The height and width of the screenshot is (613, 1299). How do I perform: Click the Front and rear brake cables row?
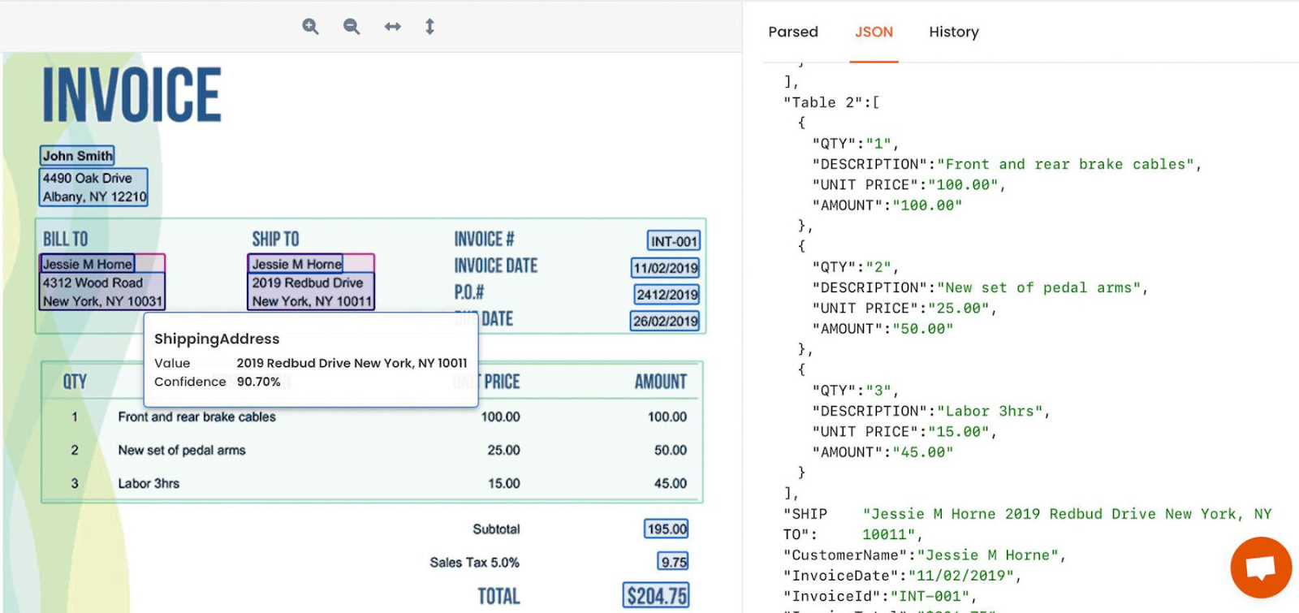(x=196, y=417)
